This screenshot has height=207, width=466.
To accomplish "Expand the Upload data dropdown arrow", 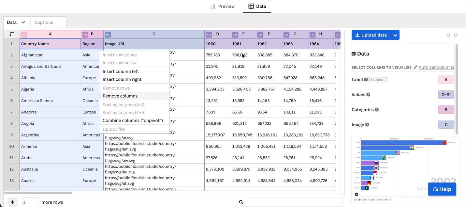I will 395,35.
